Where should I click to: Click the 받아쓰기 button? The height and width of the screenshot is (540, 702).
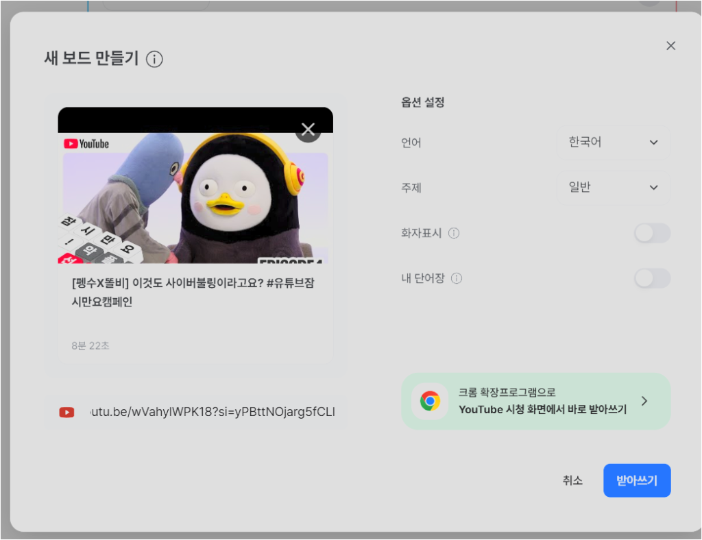tap(637, 480)
